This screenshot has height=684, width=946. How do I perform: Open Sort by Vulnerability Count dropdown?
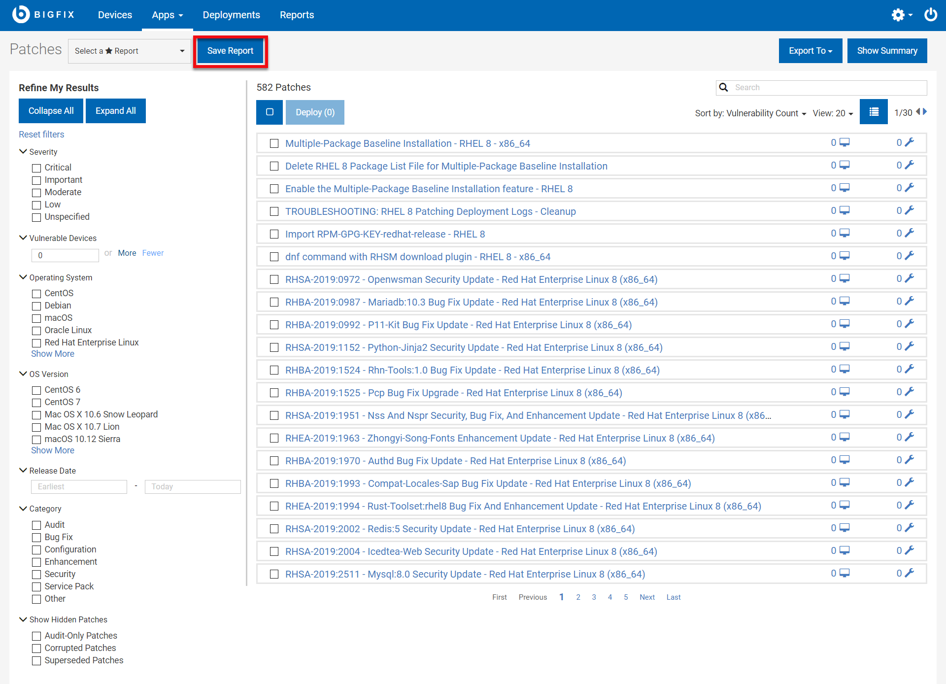(750, 113)
